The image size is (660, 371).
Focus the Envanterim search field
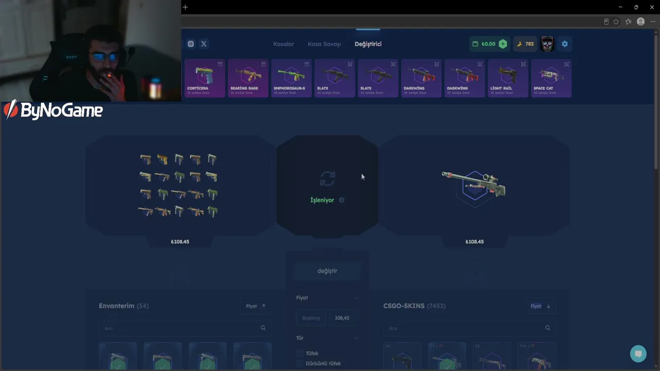185,328
